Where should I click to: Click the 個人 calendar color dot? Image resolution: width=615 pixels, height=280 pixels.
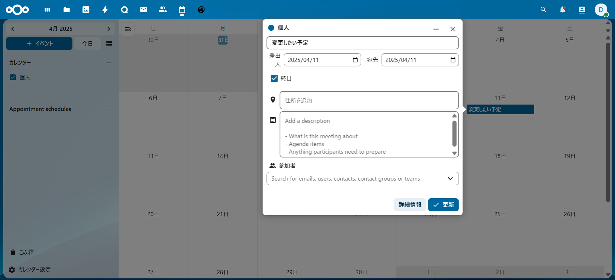click(271, 28)
